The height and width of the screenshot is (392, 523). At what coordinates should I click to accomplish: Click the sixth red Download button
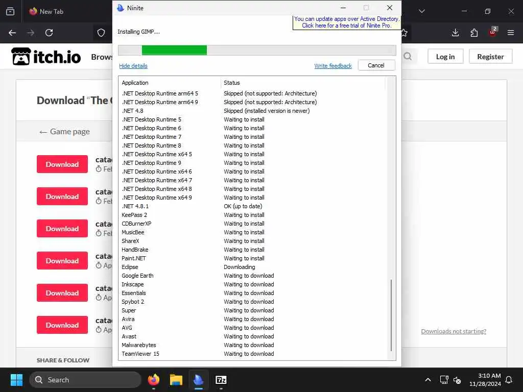pos(62,325)
